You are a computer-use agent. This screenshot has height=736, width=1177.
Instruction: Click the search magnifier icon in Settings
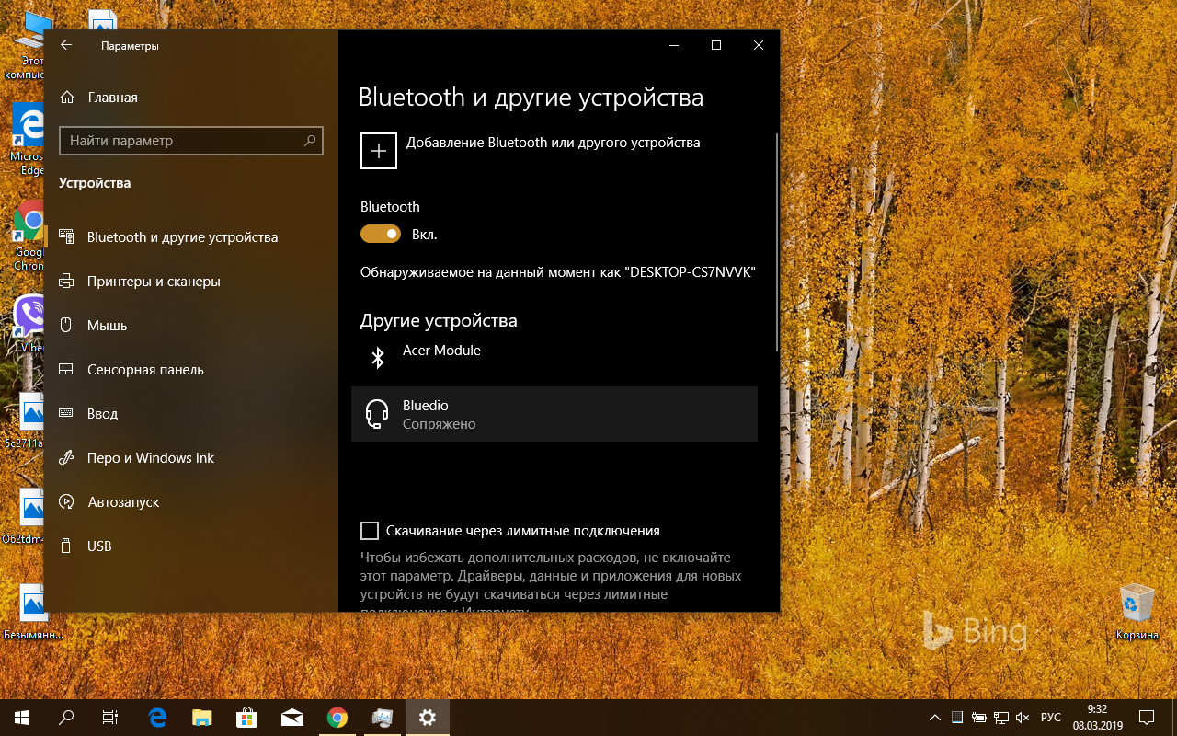310,141
